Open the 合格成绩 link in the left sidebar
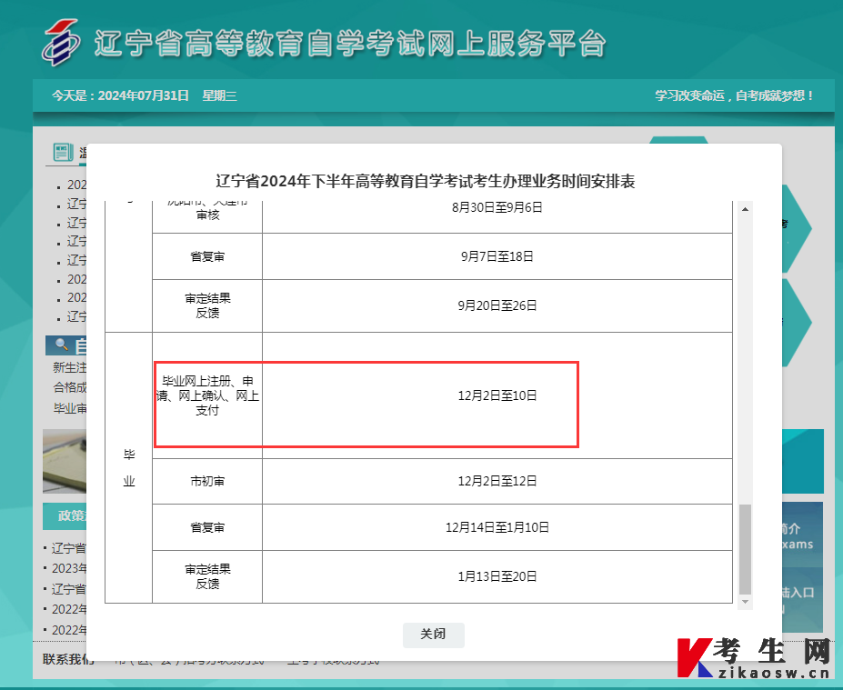This screenshot has width=843, height=690. (70, 387)
